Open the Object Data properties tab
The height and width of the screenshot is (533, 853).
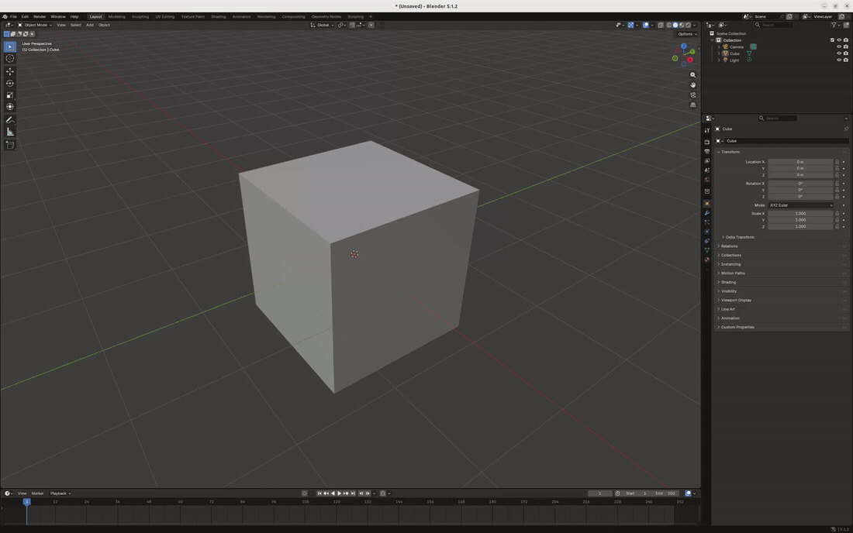706,250
